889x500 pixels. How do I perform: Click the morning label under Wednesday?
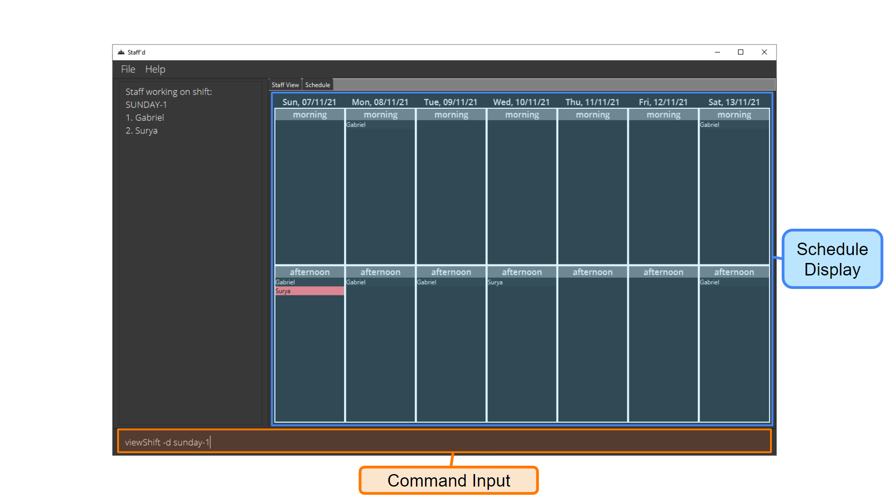pos(522,114)
